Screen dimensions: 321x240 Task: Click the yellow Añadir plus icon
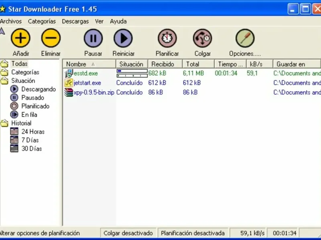click(x=20, y=38)
